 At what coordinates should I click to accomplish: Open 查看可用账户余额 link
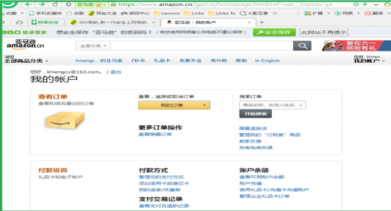262,177
